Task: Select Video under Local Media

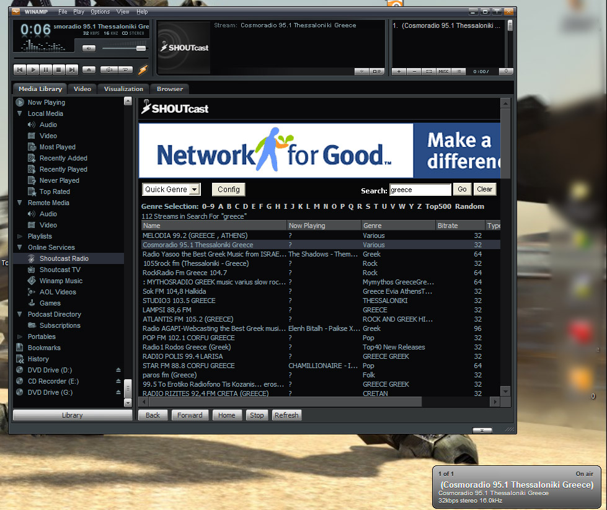Action: [48, 136]
